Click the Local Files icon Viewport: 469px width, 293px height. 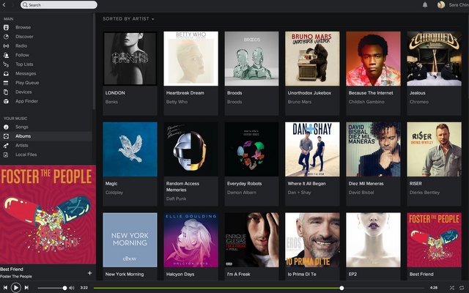tap(6, 155)
